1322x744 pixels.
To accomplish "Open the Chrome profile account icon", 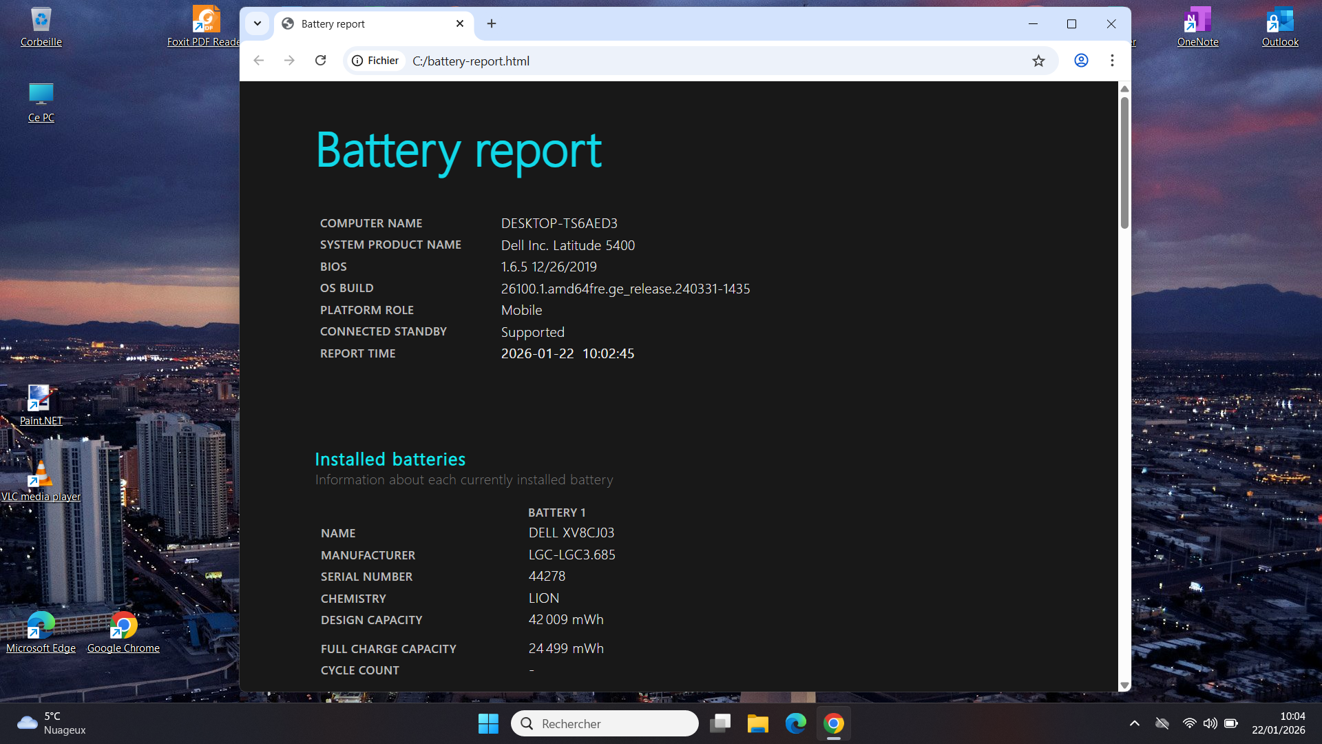I will coord(1081,61).
